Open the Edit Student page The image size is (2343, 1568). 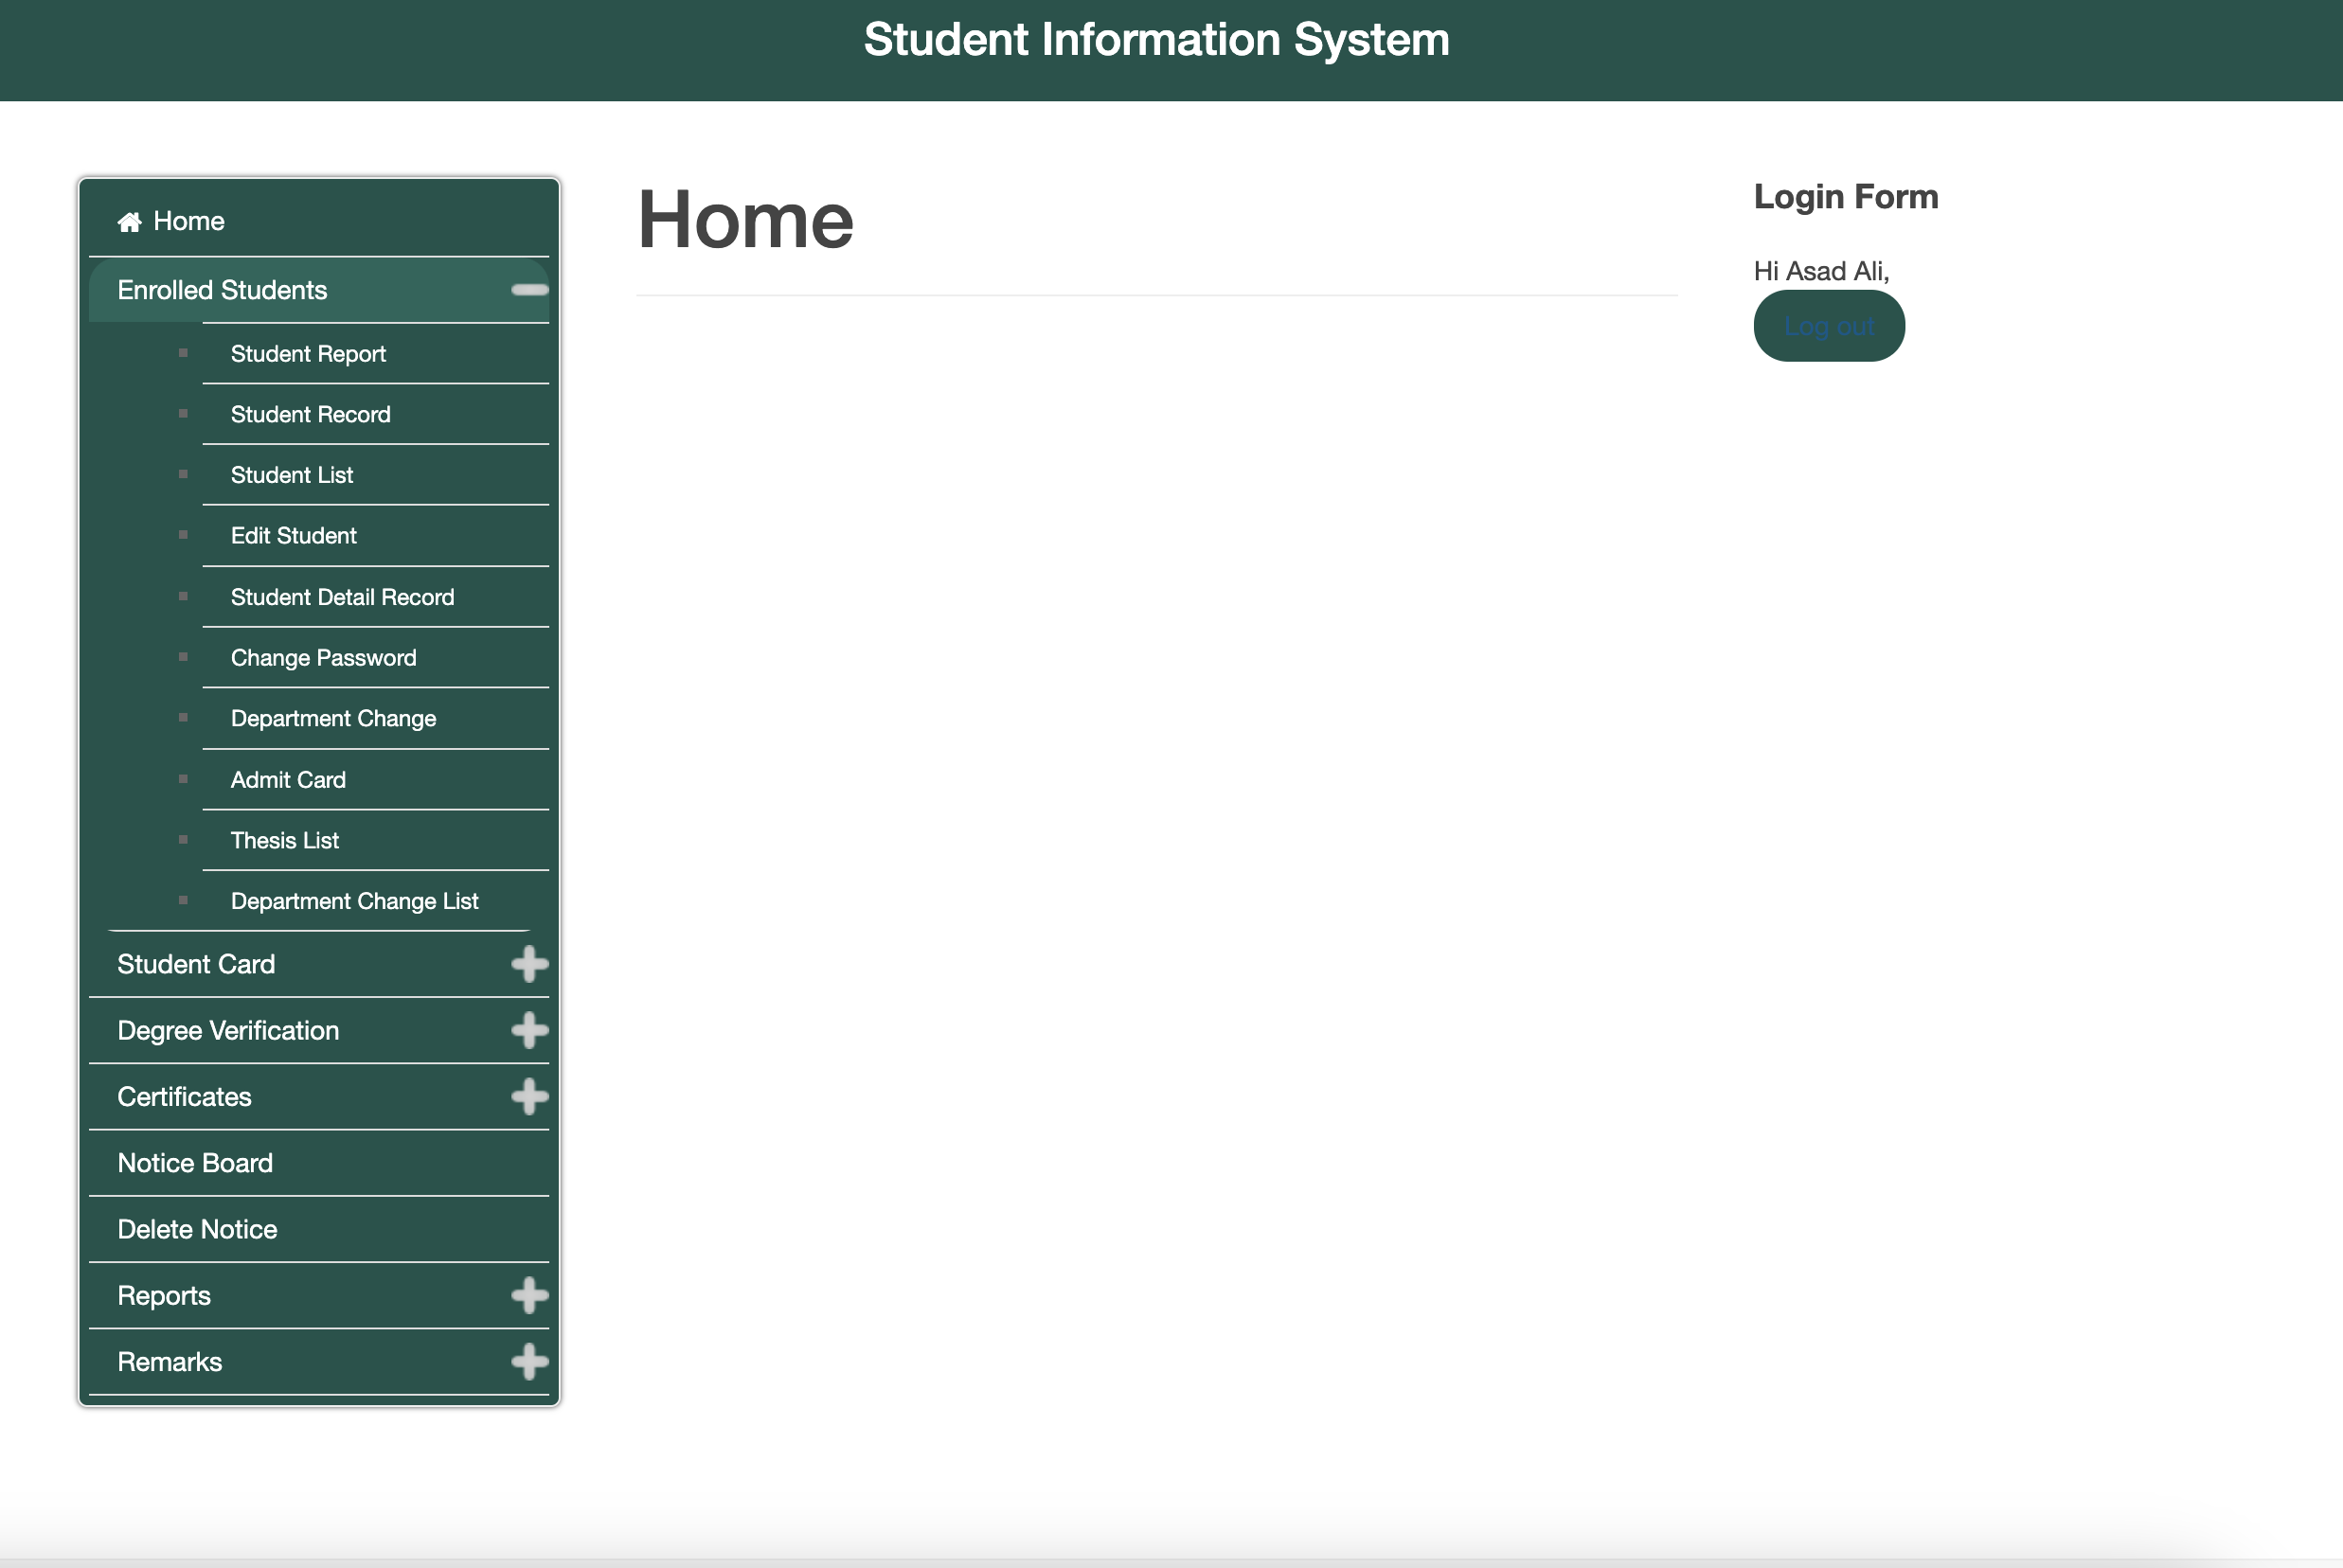375,536
